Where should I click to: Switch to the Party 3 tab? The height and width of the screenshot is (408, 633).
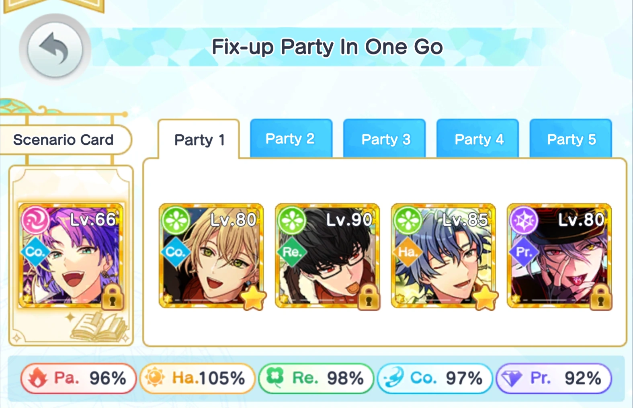[x=384, y=138]
